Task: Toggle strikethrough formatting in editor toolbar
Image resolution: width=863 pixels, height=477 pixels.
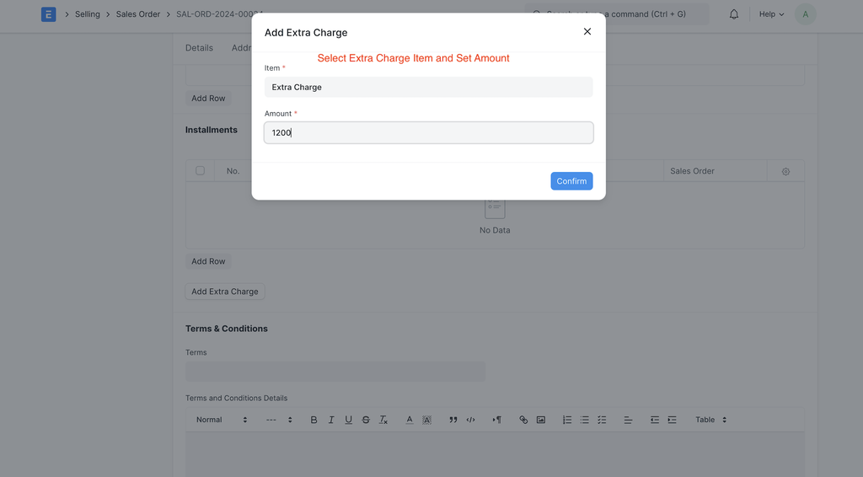Action: [x=366, y=420]
